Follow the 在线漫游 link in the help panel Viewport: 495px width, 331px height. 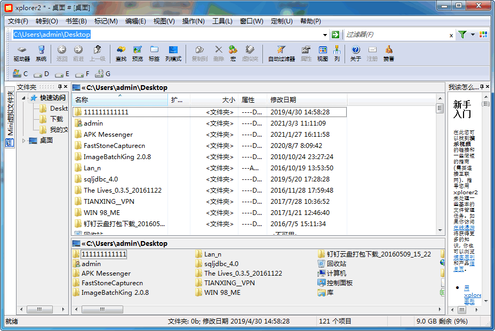click(464, 227)
